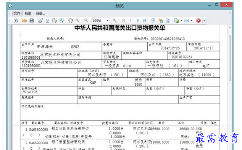Viewport: 242px width, 150px height.
Task: Expand the export format dropdown arrow
Action: [181, 21]
